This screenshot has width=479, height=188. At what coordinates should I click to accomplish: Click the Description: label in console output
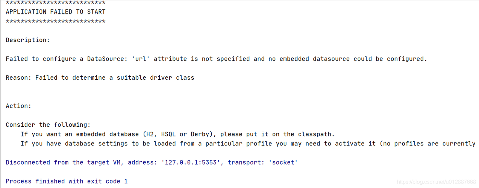tap(28, 40)
